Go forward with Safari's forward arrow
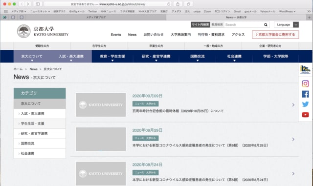 click(x=28, y=4)
